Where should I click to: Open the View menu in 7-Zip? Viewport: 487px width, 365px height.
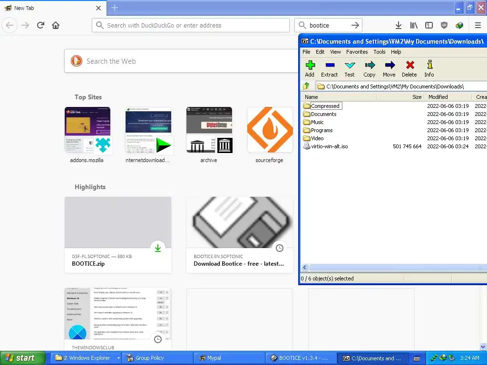[335, 52]
